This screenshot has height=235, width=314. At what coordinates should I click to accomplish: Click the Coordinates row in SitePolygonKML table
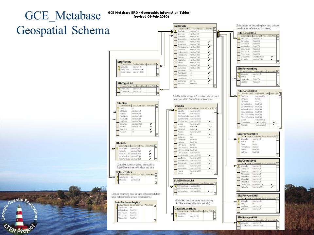(256, 226)
